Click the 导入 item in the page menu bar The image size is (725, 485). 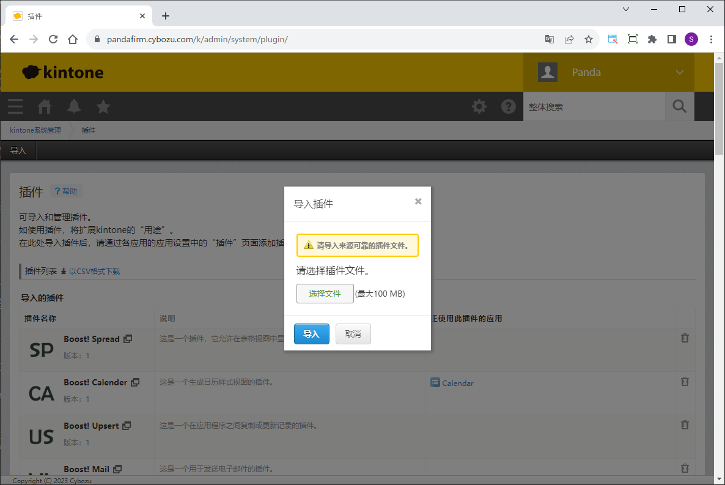tap(18, 150)
